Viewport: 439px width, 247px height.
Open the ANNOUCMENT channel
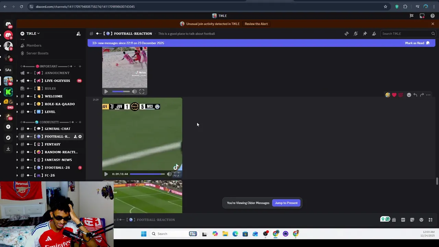point(51,73)
